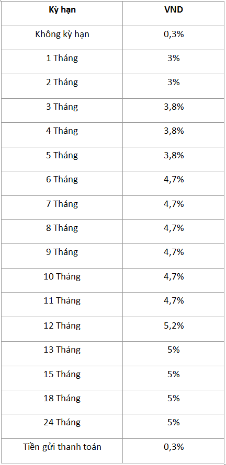
Task: Click the 8 Tháng row label
Action: pyautogui.click(x=62, y=228)
